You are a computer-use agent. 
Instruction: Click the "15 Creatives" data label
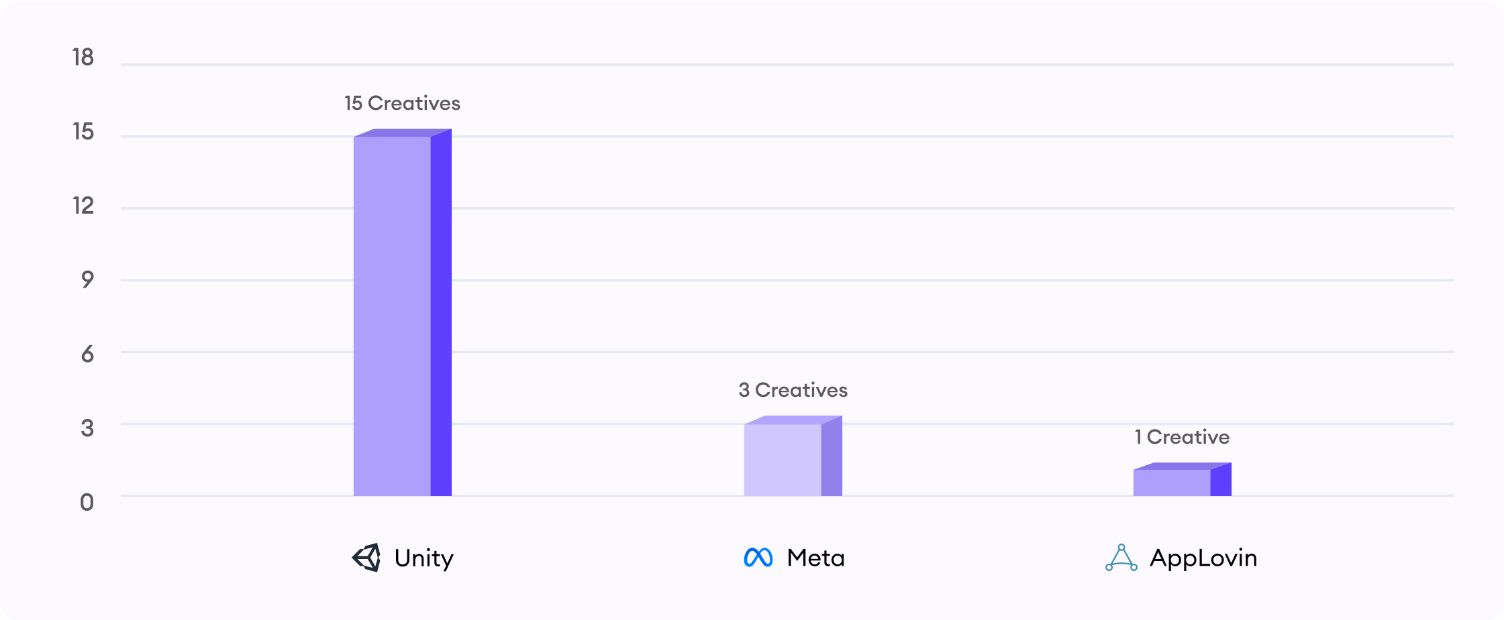[x=402, y=103]
